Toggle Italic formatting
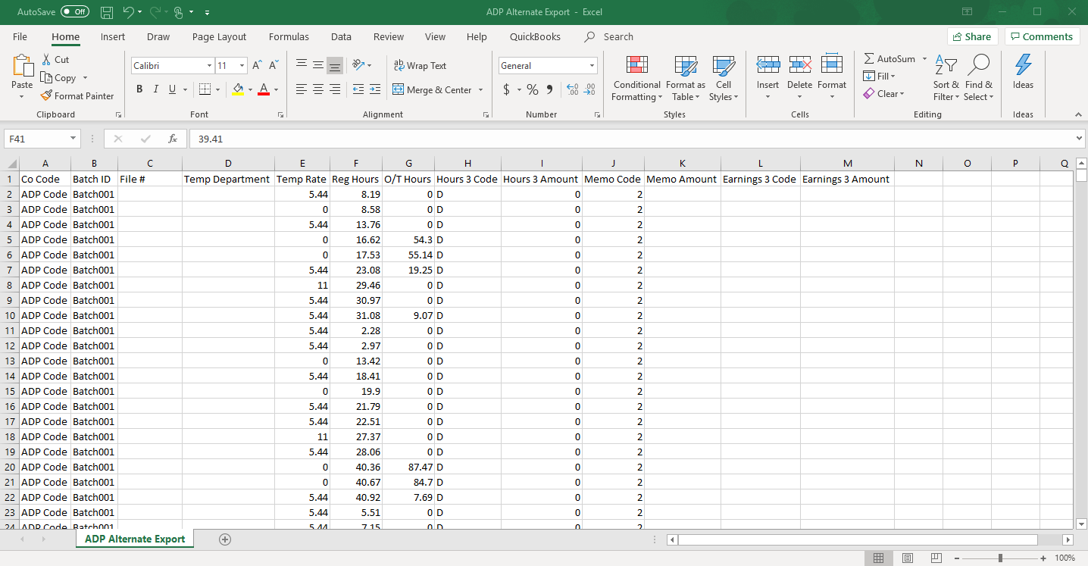This screenshot has width=1088, height=566. click(x=156, y=89)
